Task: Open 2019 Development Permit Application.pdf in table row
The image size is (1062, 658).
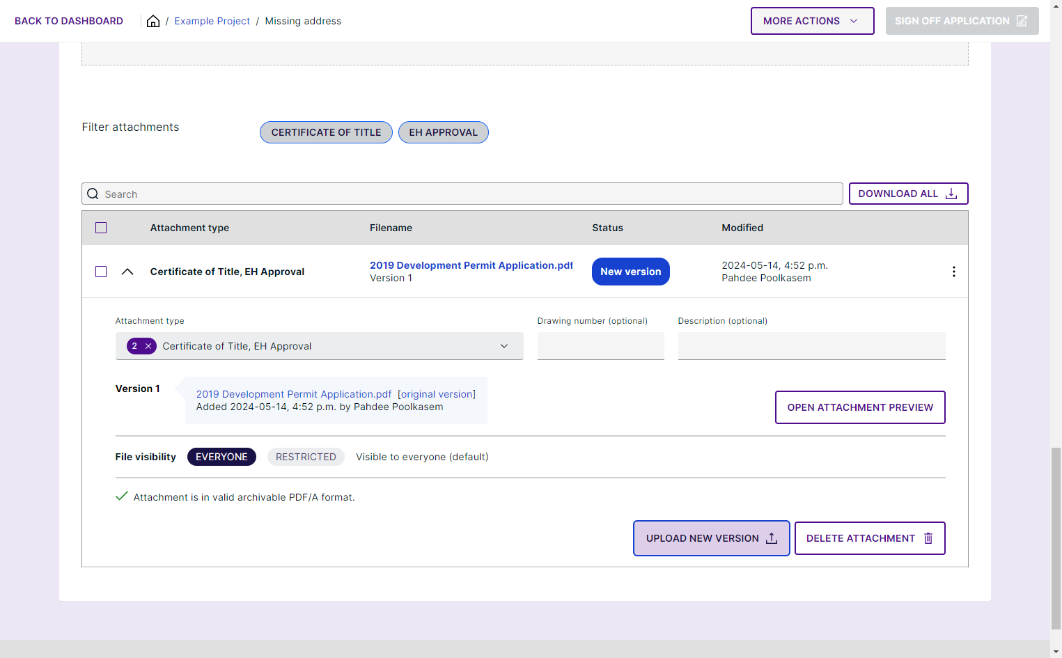Action: 471,265
